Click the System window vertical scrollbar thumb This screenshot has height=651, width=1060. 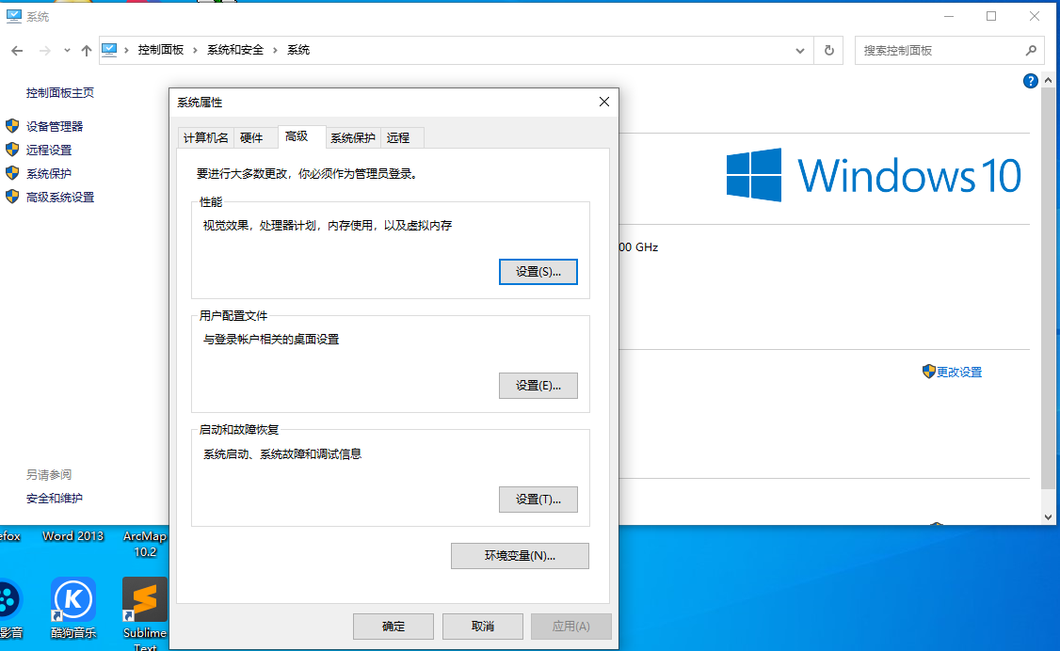pos(1048,289)
